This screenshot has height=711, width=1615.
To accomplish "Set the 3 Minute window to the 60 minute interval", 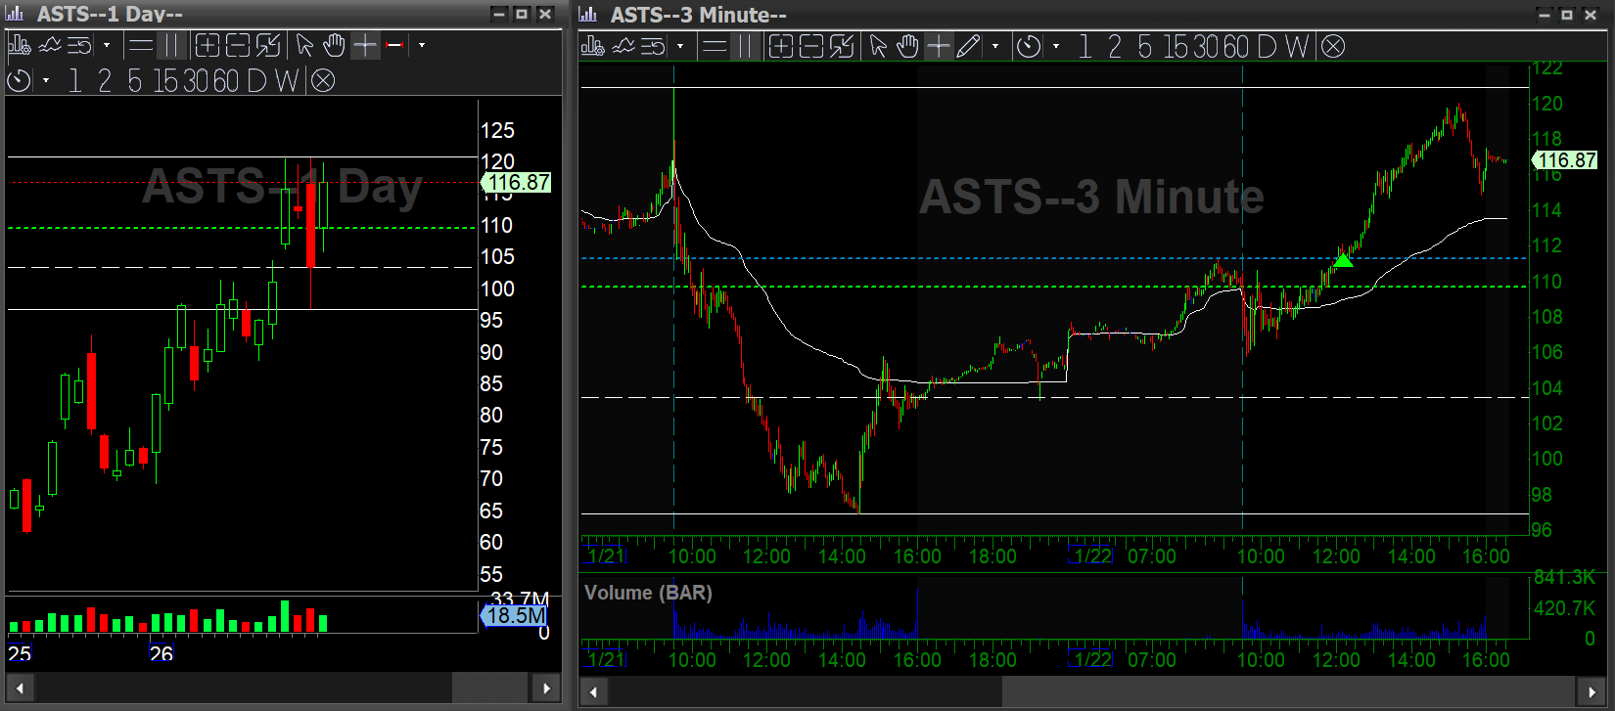I will [1236, 46].
